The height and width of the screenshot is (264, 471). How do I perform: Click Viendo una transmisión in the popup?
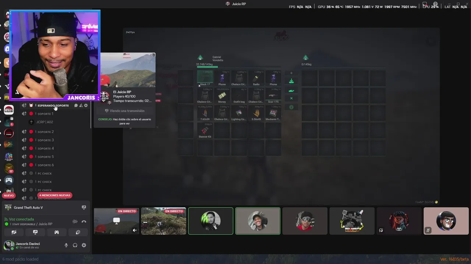click(x=125, y=111)
